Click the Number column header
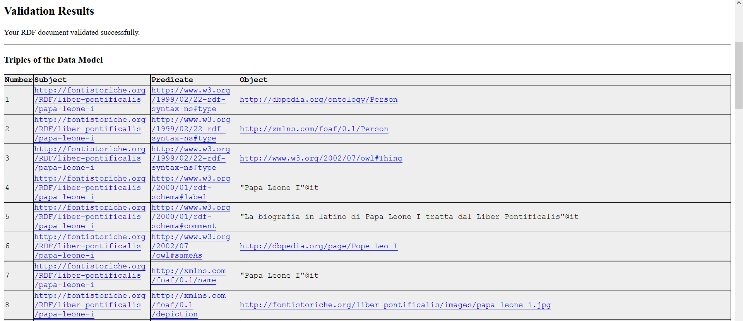This screenshot has height=321, width=743. pyautogui.click(x=19, y=80)
